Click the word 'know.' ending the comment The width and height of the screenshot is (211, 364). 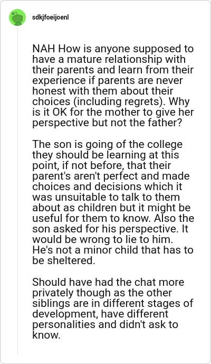[46, 335]
